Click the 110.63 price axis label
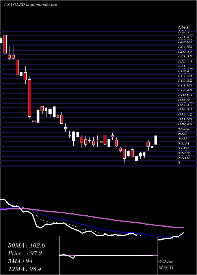 [x=185, y=95]
